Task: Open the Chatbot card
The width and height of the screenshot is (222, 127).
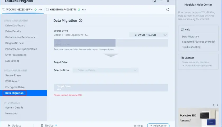Action: [198, 62]
